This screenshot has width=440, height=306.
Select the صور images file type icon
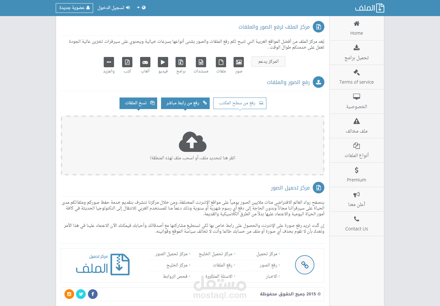click(x=239, y=62)
